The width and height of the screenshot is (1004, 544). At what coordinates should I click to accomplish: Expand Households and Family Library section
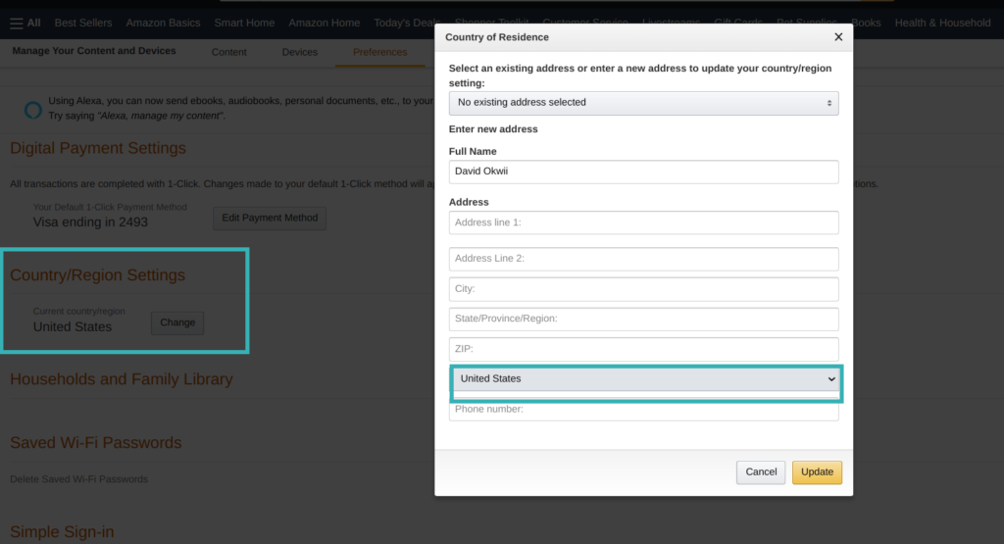[x=121, y=379]
